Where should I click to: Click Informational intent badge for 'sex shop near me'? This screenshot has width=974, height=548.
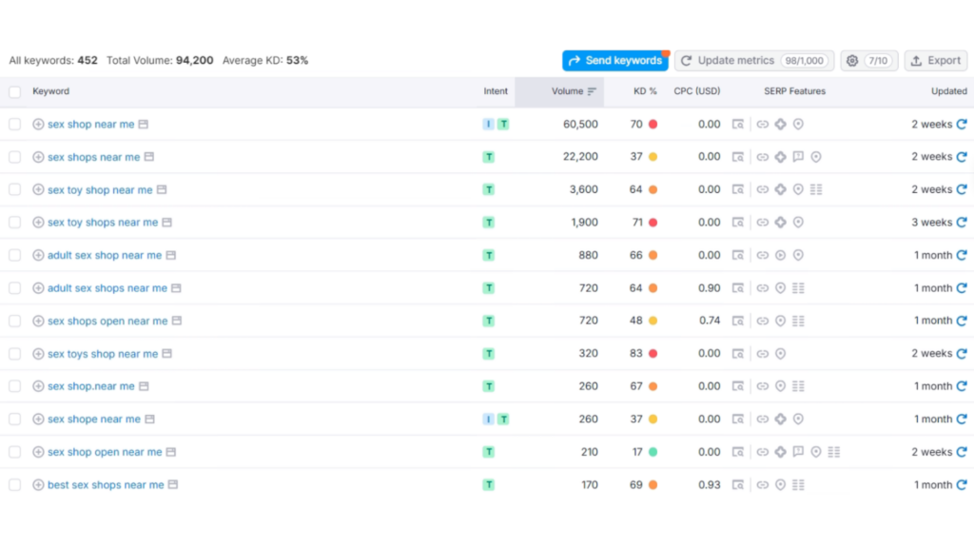[488, 125]
